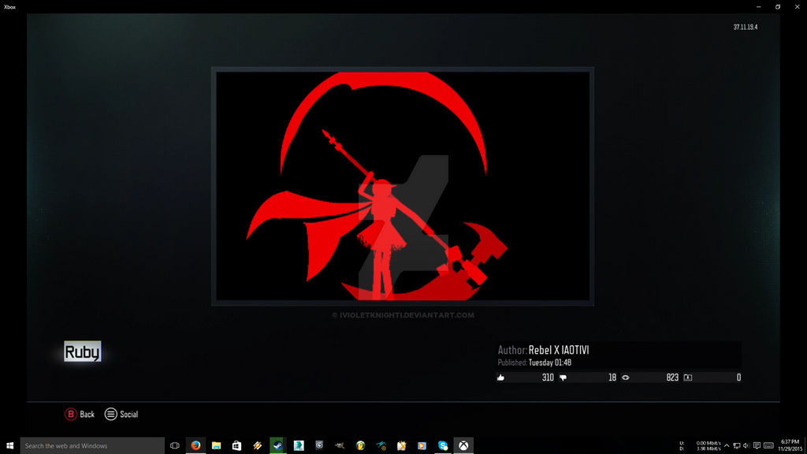Click the thumbs-down dislikes icon

563,378
